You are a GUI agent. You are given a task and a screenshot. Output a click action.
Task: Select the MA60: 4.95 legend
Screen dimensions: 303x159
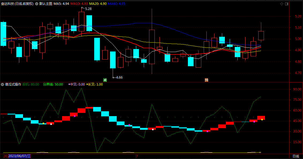coord(116,4)
